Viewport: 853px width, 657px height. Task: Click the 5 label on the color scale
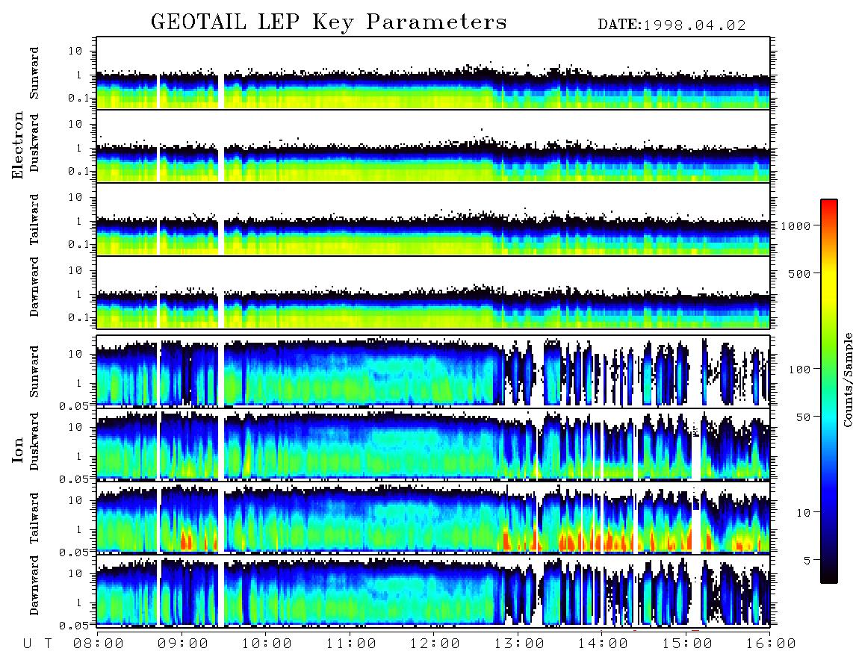[x=807, y=561]
